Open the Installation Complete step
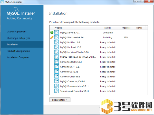Screen dimensions: 154x115 point(17,57)
